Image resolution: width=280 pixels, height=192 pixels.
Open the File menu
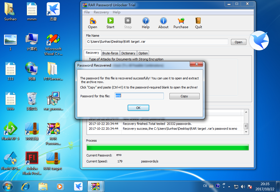tap(87, 12)
